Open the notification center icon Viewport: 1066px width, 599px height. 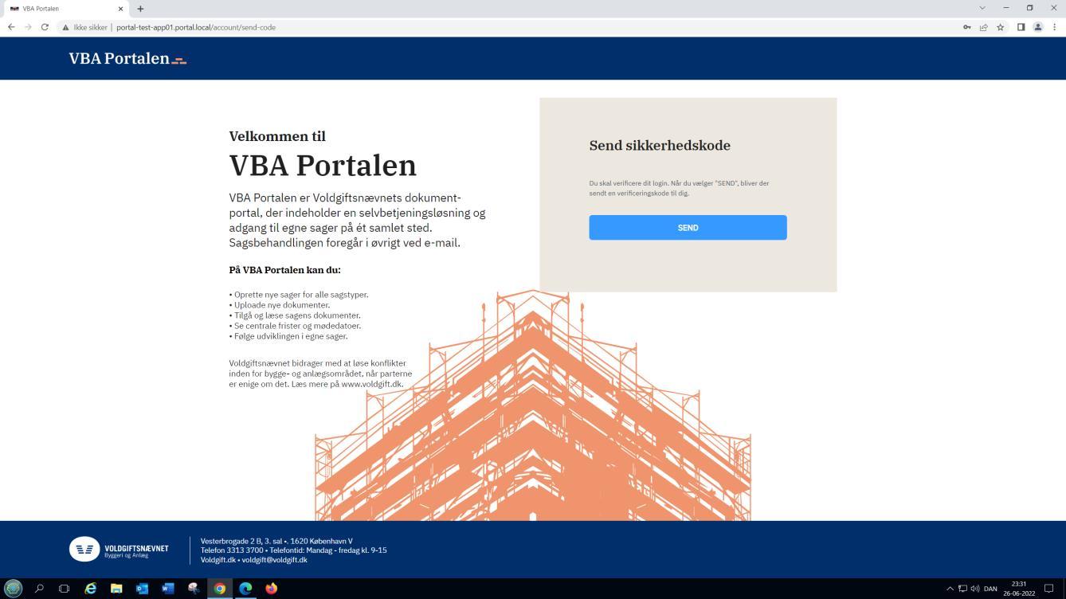(1049, 589)
